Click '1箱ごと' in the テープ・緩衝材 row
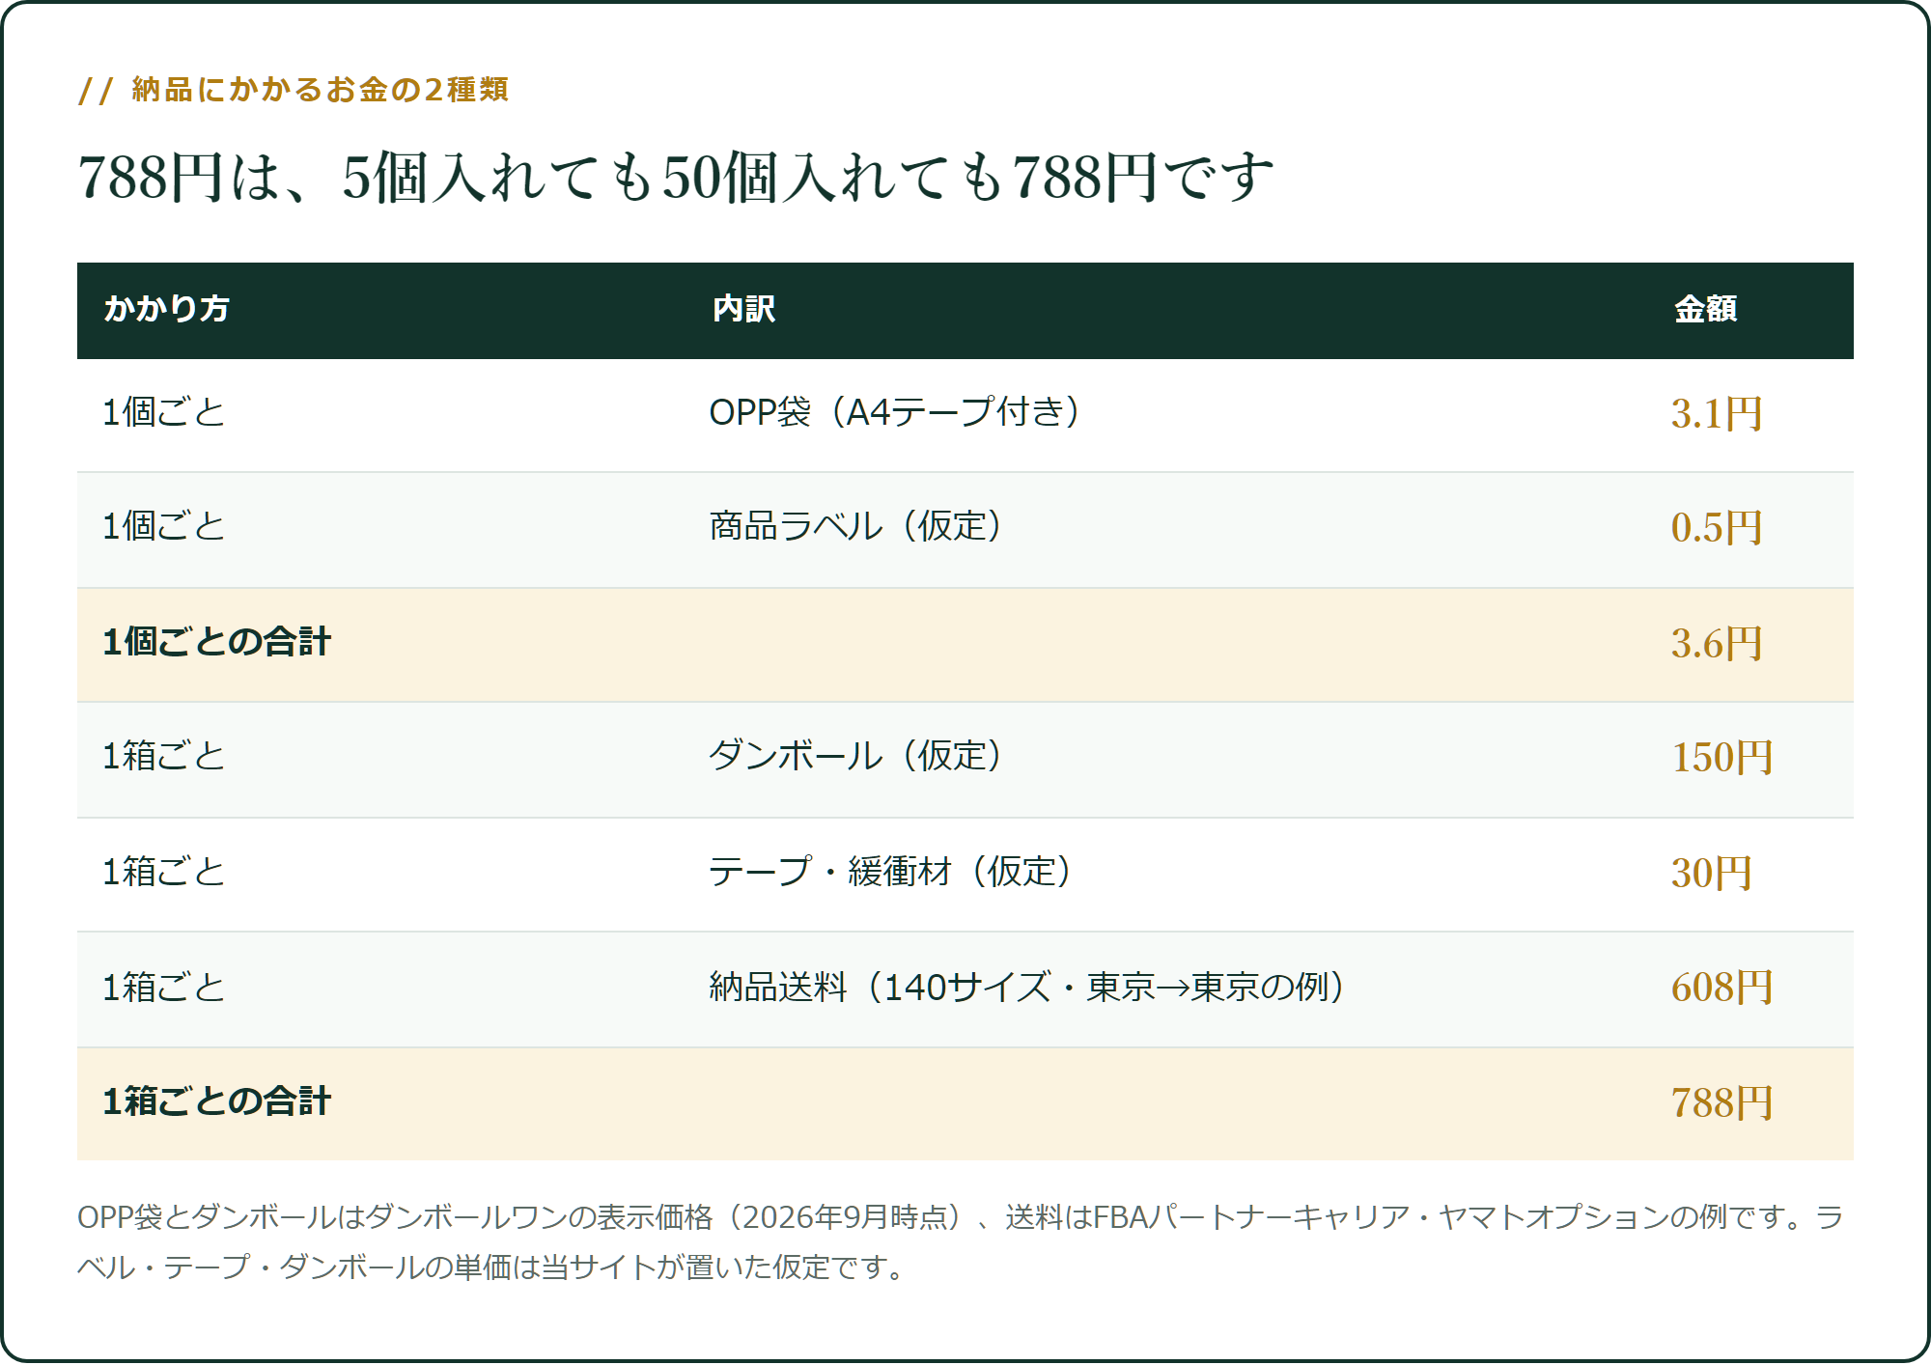This screenshot has height=1365, width=1931. (x=164, y=872)
